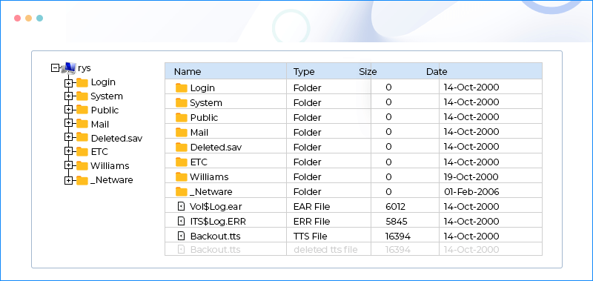
Task: Select ETC label in the tree
Action: point(99,152)
